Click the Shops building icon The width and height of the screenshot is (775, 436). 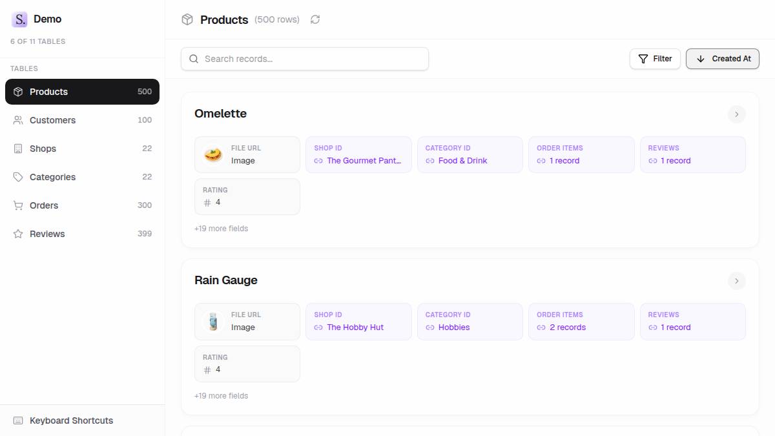(18, 149)
